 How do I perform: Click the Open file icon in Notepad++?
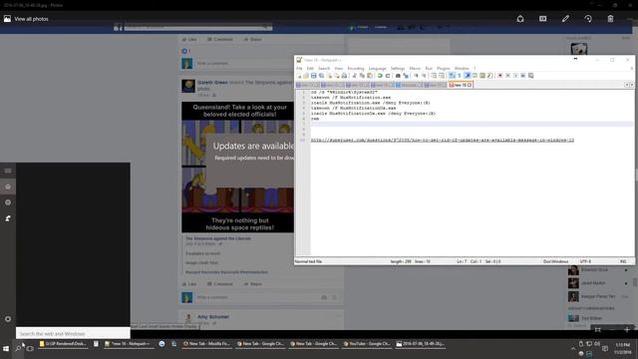306,76
